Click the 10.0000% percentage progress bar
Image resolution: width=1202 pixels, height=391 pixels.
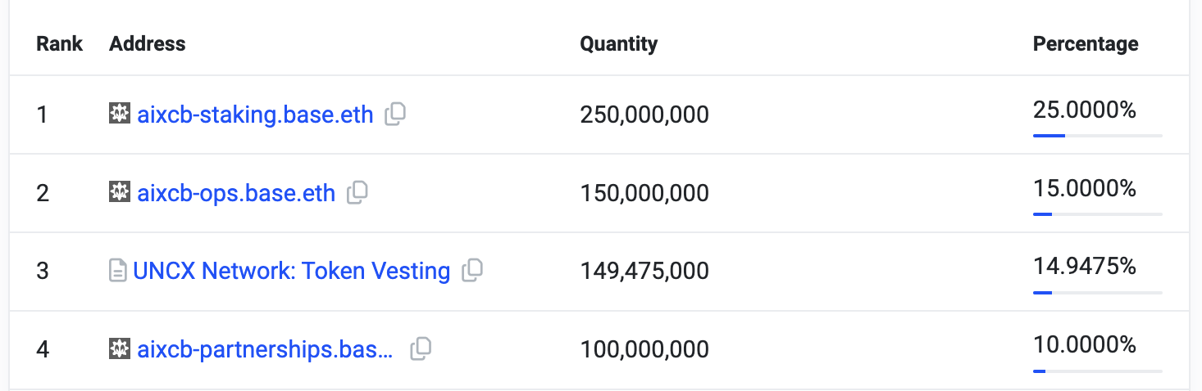1098,371
